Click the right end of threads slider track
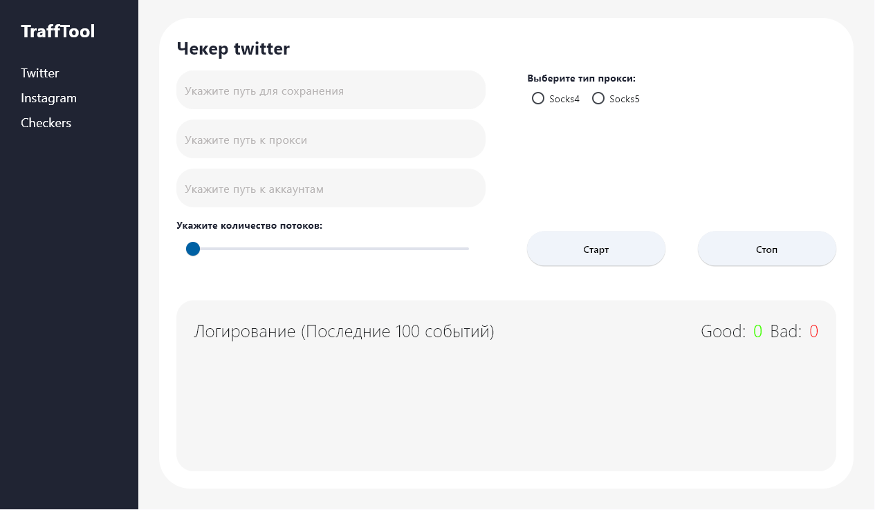 [466, 249]
